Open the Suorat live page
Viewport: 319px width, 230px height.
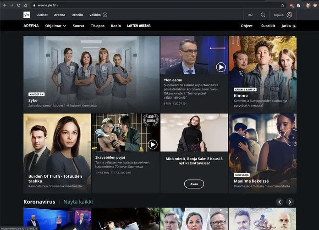click(78, 26)
